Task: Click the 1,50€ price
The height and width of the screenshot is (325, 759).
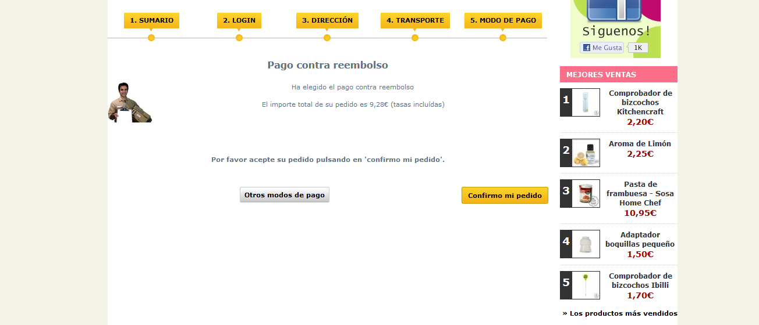Action: [640, 254]
